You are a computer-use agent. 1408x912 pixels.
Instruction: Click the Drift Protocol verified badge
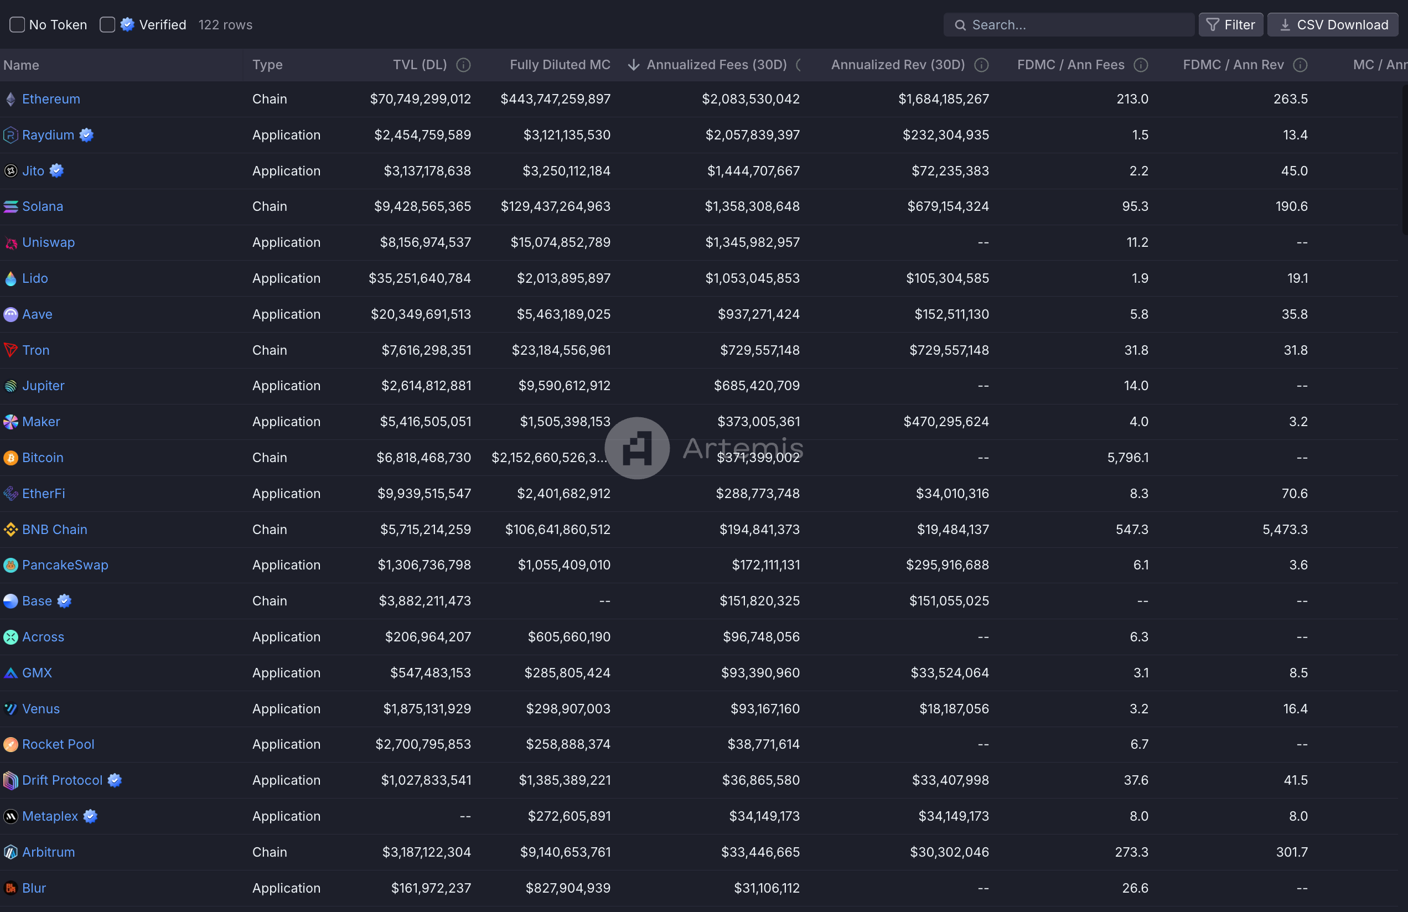115,781
